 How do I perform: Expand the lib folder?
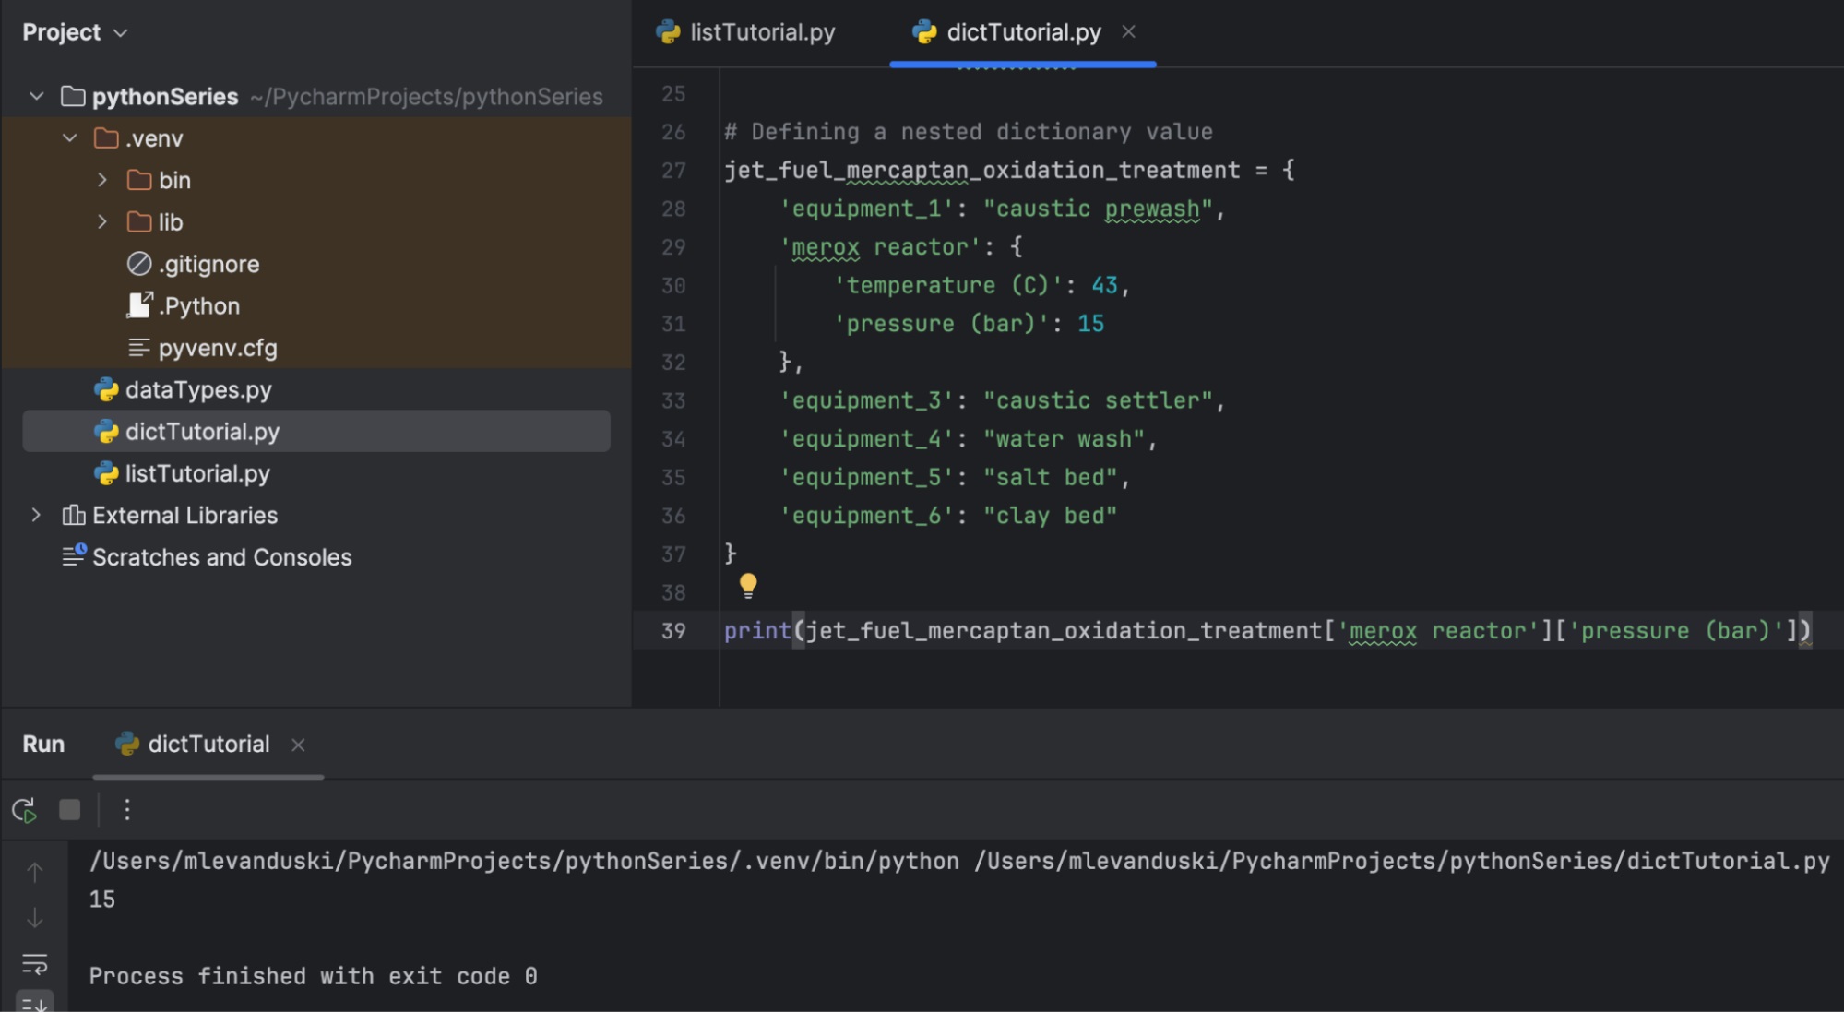102,221
